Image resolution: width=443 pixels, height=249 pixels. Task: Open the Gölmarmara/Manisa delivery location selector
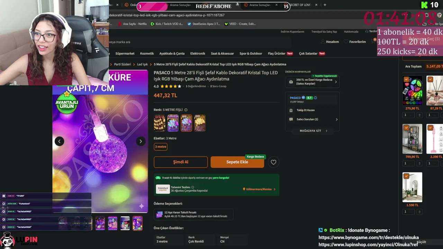(259, 189)
